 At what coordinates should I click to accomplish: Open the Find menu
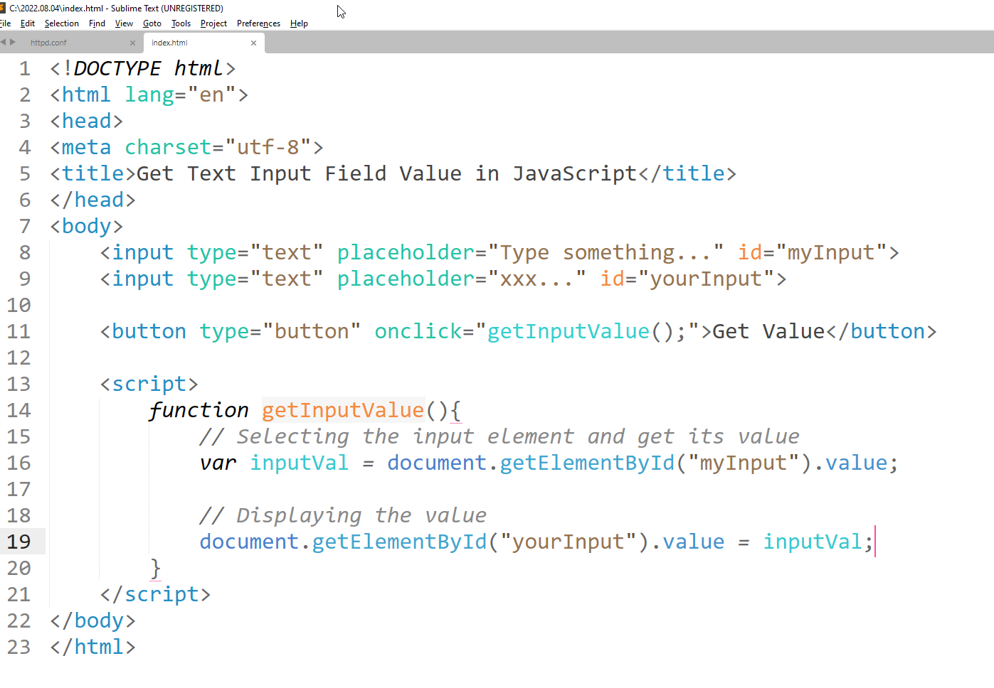coord(97,23)
